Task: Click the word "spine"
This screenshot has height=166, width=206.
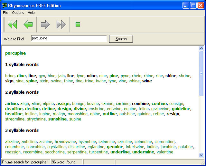Action: pyautogui.click(x=32, y=81)
